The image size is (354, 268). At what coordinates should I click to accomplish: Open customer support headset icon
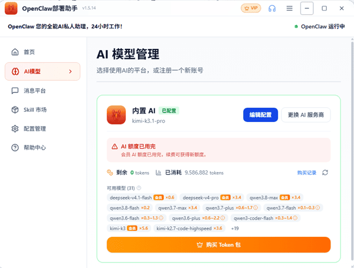[x=272, y=8]
